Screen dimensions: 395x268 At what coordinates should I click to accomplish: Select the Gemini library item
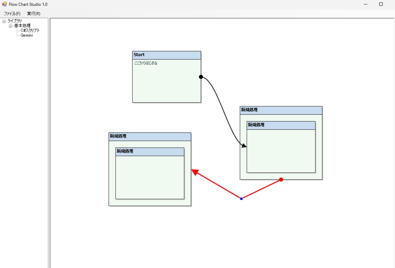(27, 35)
